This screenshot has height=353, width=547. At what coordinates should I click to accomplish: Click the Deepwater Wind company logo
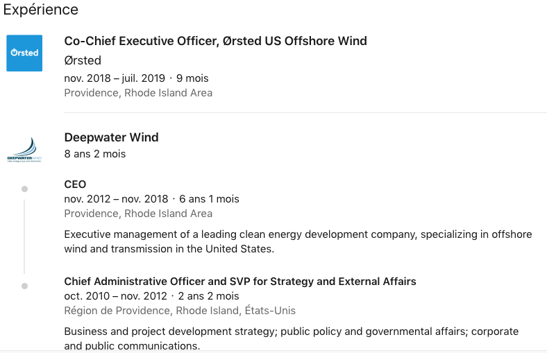[x=24, y=150]
